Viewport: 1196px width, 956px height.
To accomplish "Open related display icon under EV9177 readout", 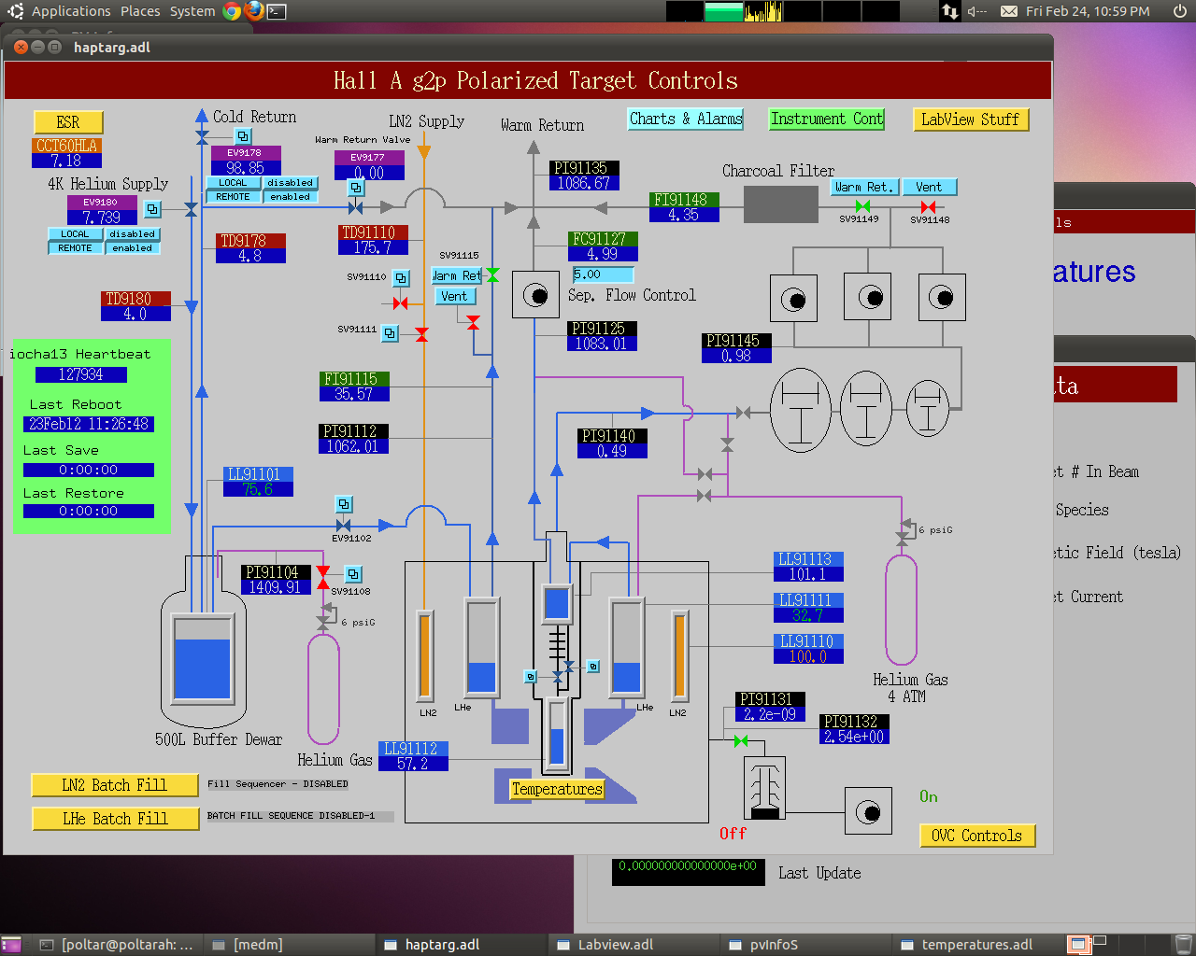I will point(356,188).
